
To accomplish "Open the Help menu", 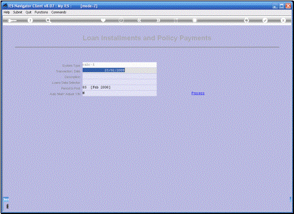I will pyautogui.click(x=7, y=12).
